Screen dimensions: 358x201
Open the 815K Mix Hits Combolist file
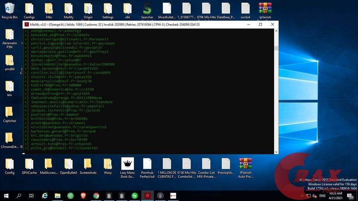[186, 168]
